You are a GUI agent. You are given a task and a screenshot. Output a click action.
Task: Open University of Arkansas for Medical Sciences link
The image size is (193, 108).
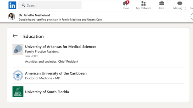[61, 47]
